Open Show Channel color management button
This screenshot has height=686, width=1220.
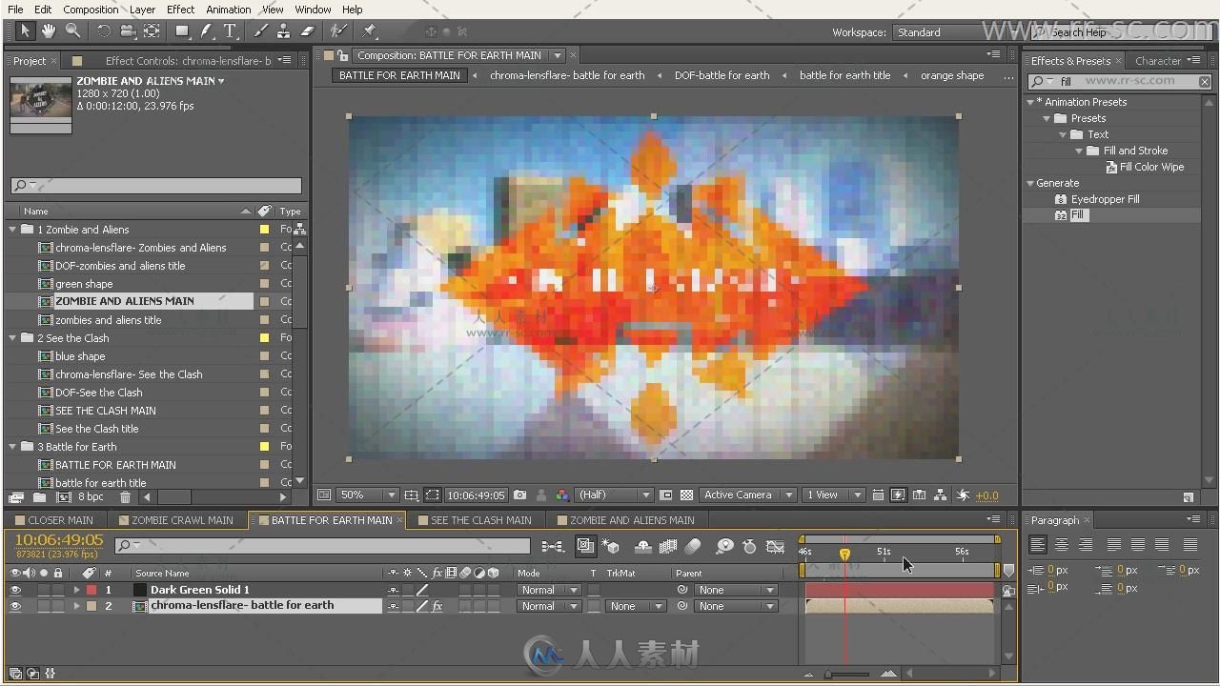tap(561, 494)
